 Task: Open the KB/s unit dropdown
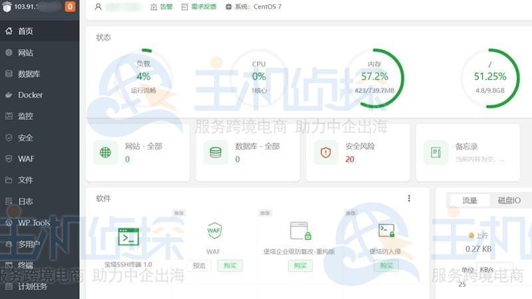coord(494,270)
